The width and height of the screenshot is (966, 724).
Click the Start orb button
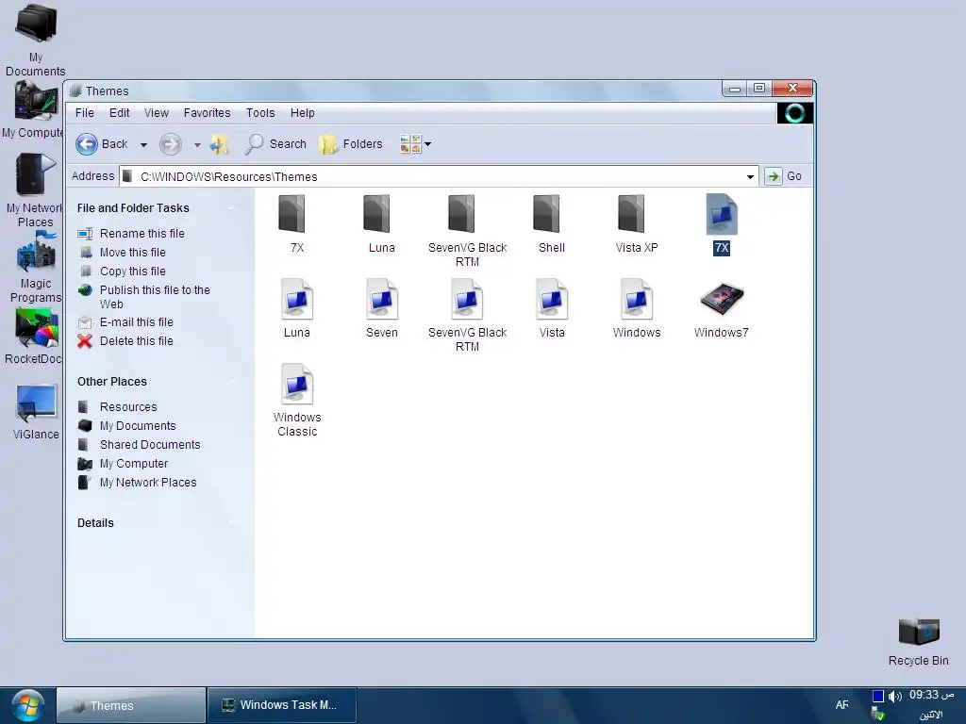(27, 706)
